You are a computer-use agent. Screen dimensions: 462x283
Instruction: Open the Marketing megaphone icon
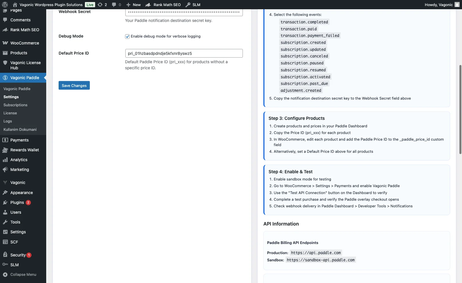[5, 170]
